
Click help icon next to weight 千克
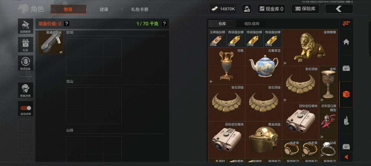pos(164,24)
